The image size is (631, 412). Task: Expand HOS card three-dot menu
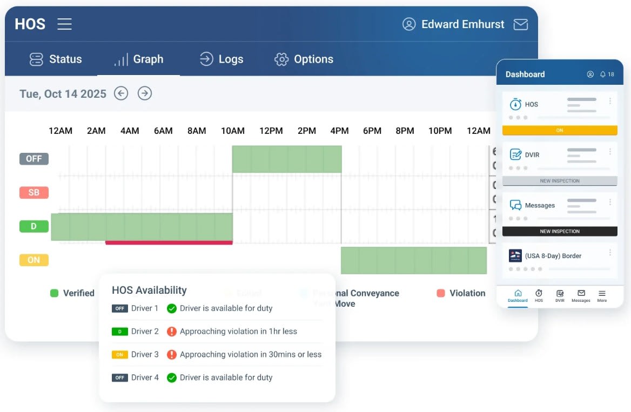tap(610, 101)
